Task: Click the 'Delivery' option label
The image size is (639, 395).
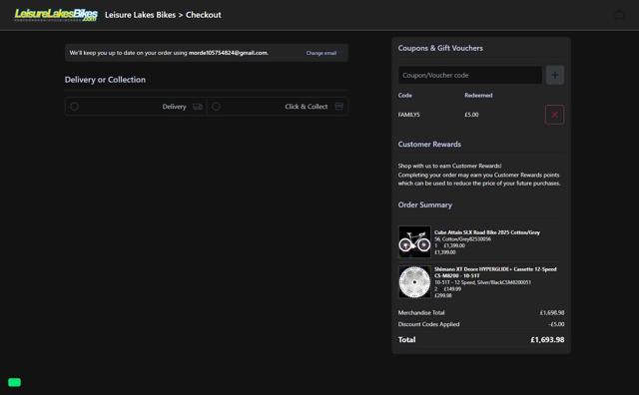Action: (x=174, y=107)
